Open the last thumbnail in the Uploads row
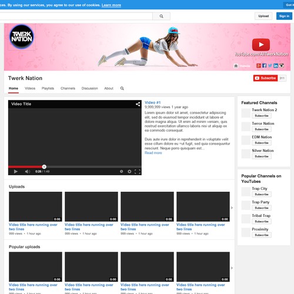Viewport: 294px width, 294px height. coord(203,206)
